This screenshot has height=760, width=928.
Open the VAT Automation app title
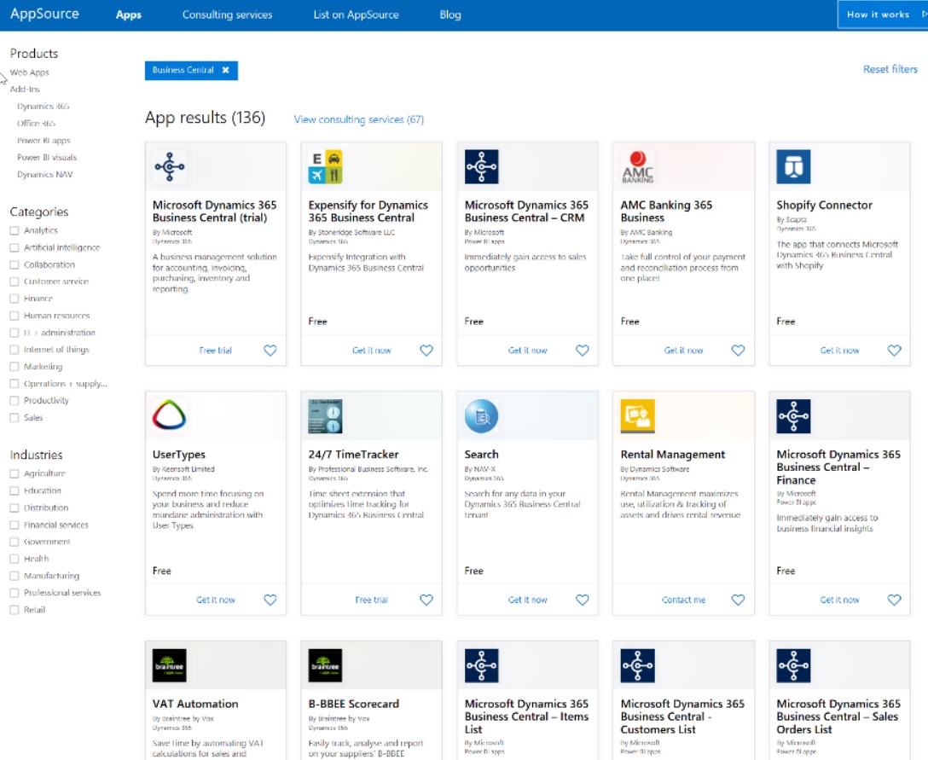click(195, 704)
